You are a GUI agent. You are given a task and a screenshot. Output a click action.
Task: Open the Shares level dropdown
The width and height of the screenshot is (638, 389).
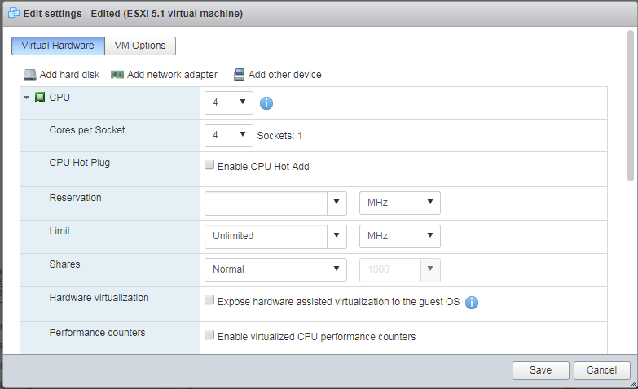[x=276, y=269]
